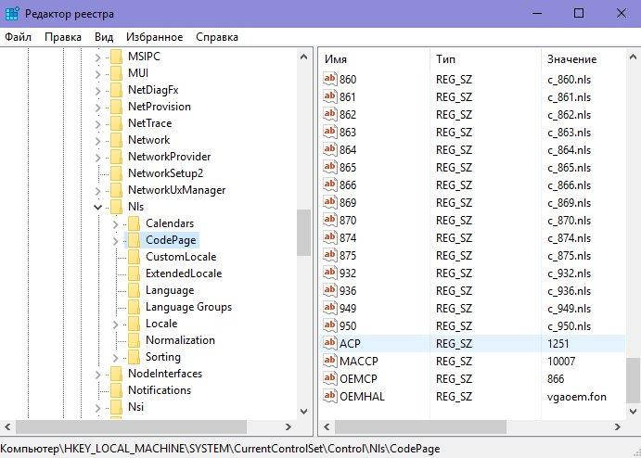Open the Справка menu
Viewport: 641px width, 458px height.
click(217, 37)
